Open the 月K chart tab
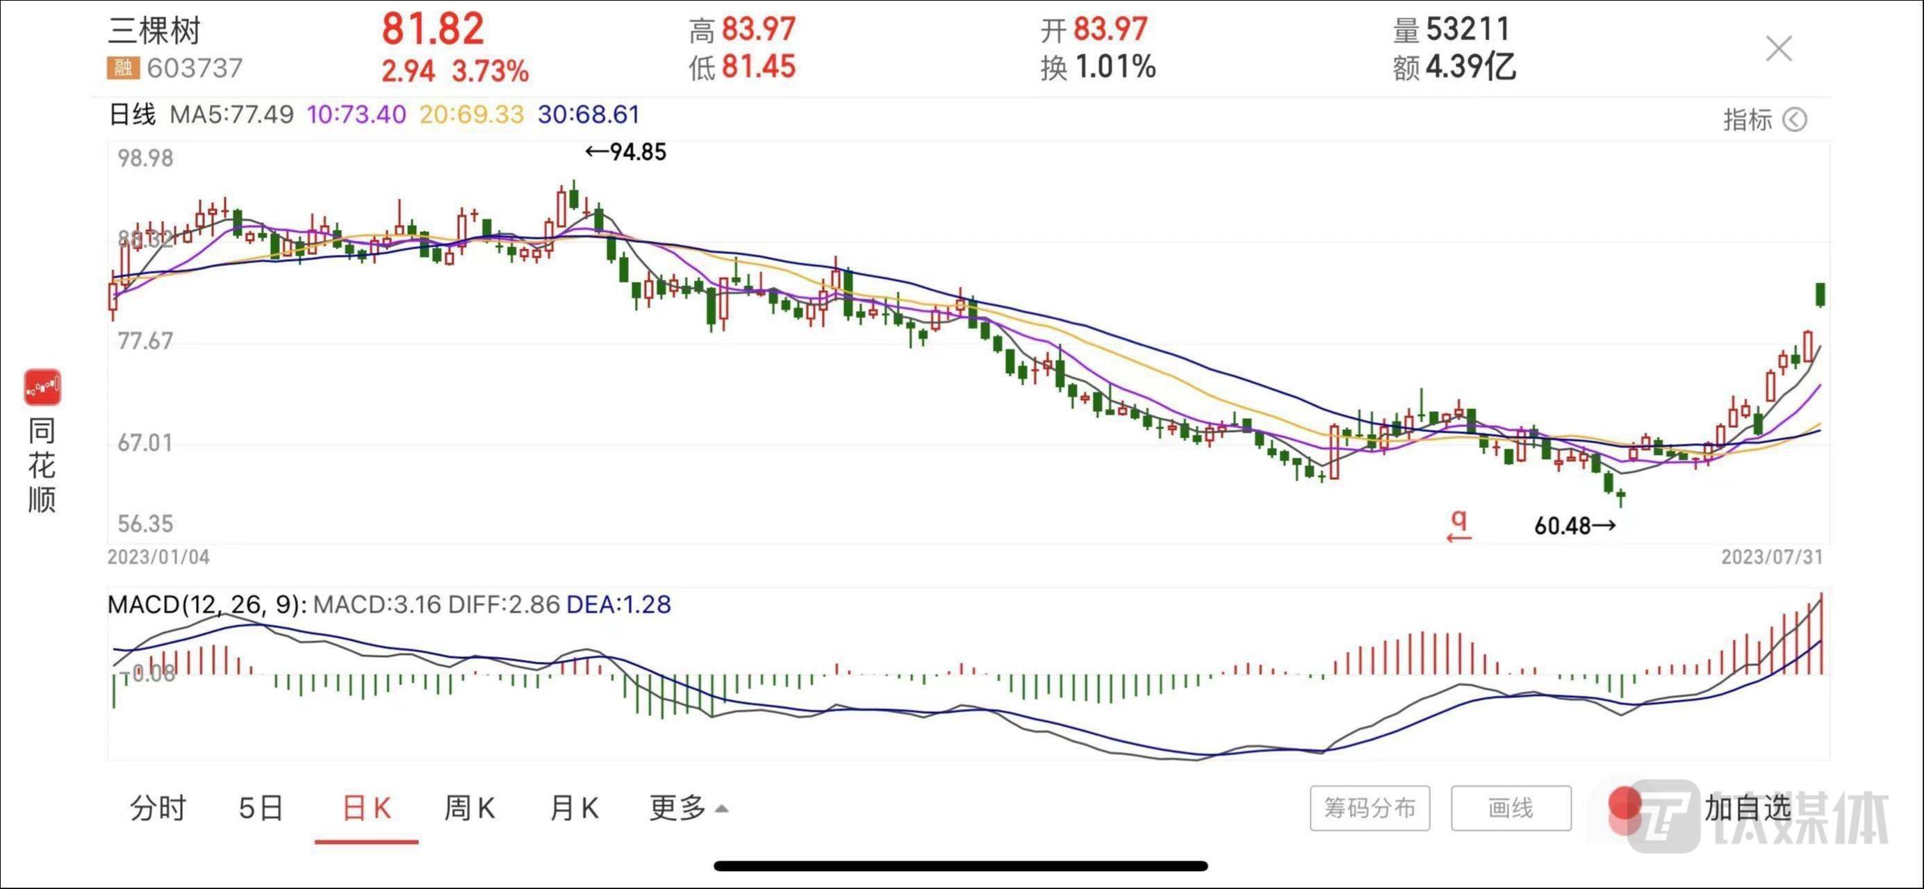Viewport: 1924px width, 889px height. point(574,808)
